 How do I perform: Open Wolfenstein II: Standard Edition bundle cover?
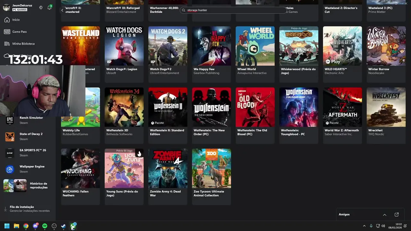[168, 107]
